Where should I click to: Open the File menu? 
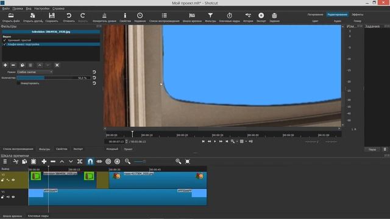tap(5, 9)
